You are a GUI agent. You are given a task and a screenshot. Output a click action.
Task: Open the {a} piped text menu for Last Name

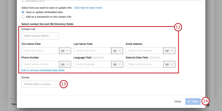coord(117,51)
